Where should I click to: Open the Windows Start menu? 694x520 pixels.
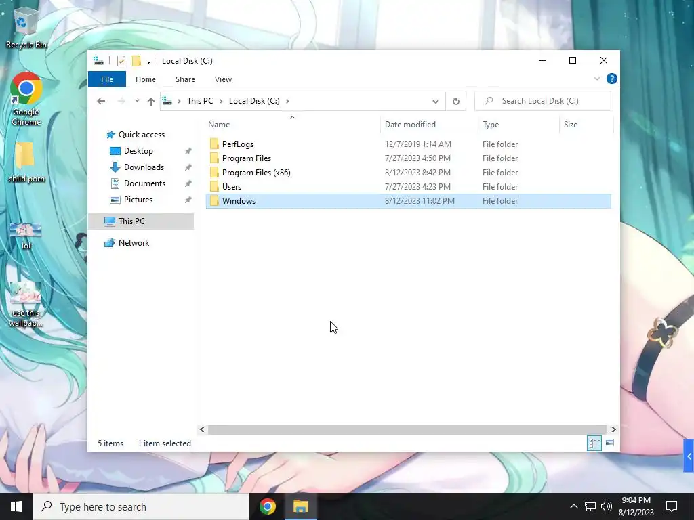[x=16, y=506]
